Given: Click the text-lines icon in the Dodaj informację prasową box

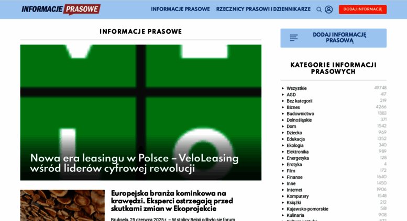Looking at the screenshot, I should click(293, 38).
